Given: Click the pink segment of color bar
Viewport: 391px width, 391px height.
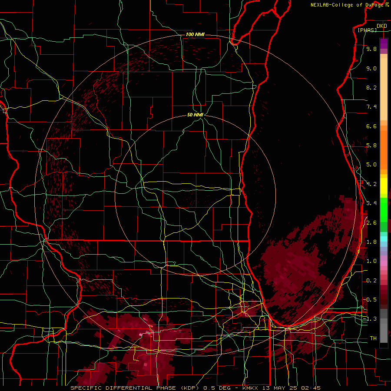Looking at the screenshot, I should 384,263.
